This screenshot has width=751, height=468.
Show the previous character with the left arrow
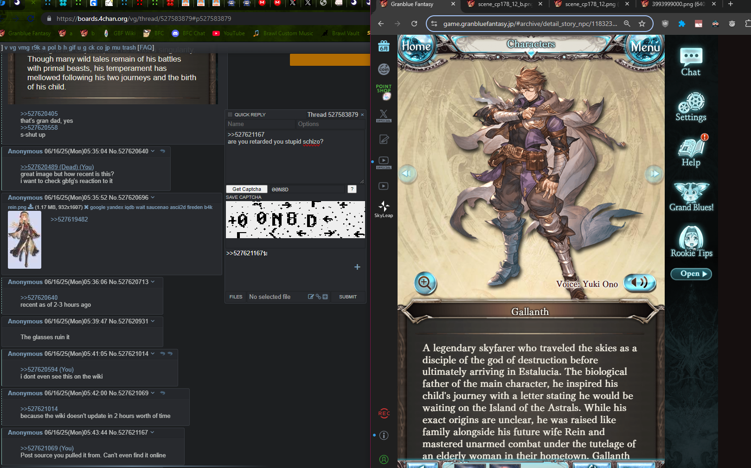click(x=407, y=174)
